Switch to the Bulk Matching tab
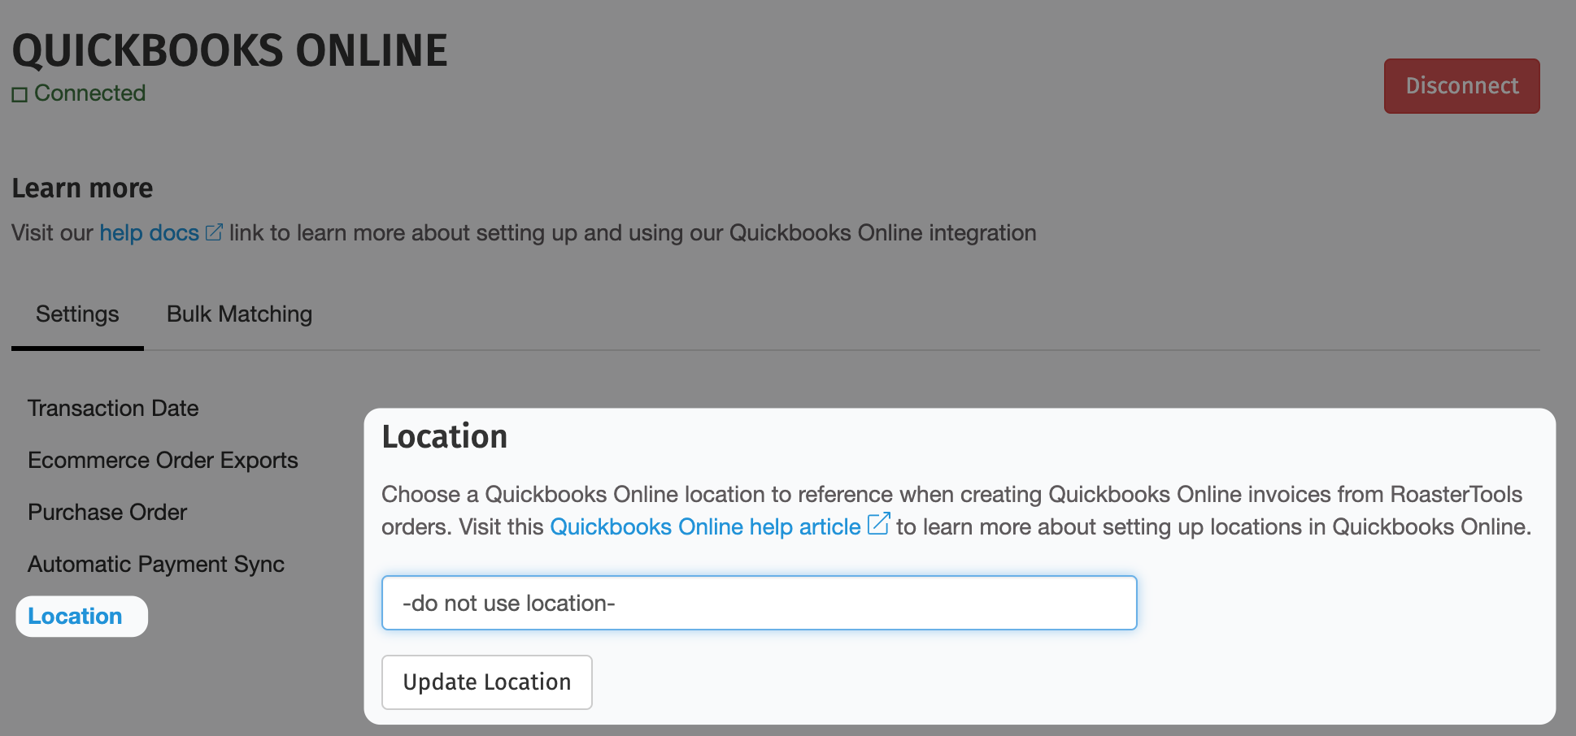 point(239,314)
